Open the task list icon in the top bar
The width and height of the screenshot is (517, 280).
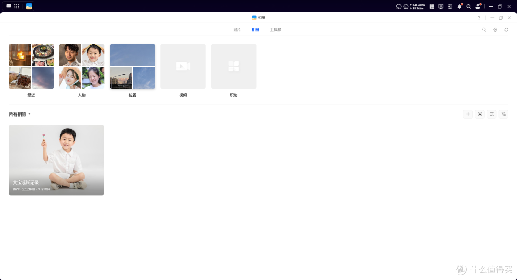450,6
